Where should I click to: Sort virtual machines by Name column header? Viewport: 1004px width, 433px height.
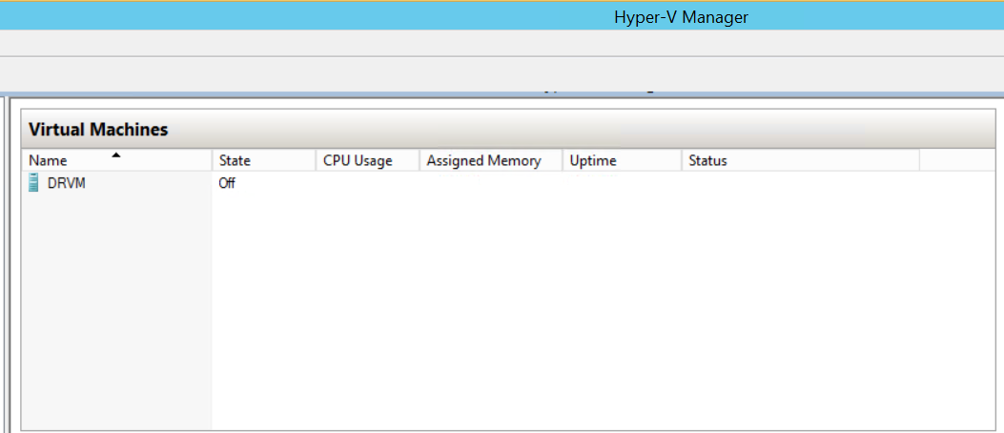coord(49,161)
